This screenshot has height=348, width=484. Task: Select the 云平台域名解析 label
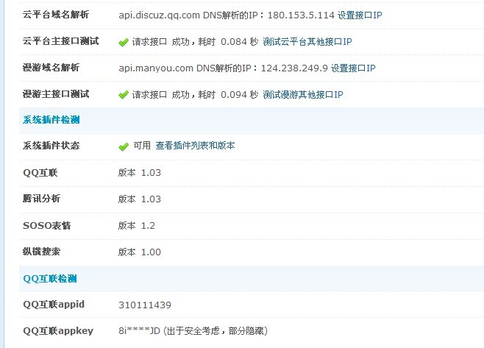56,15
